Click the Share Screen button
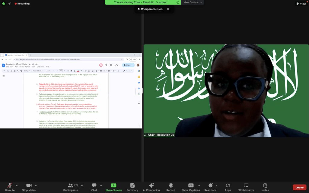The height and width of the screenshot is (193, 309). click(113, 187)
